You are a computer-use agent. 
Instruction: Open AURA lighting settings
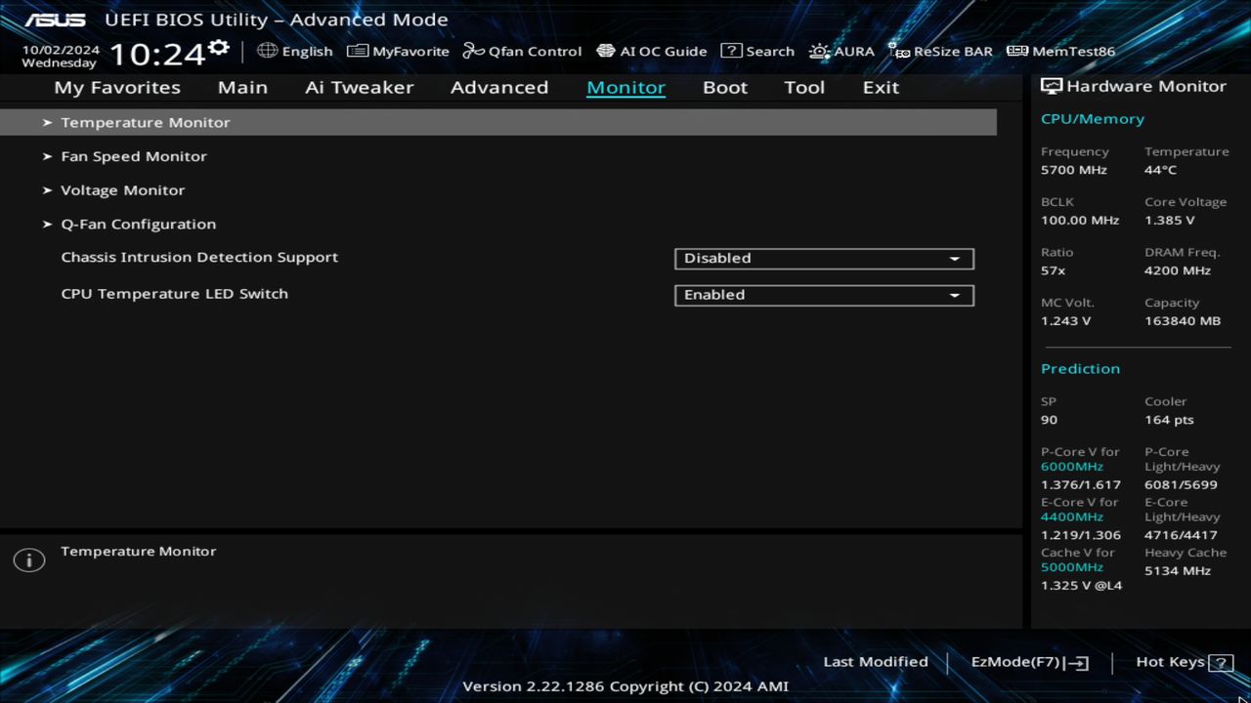(x=841, y=51)
